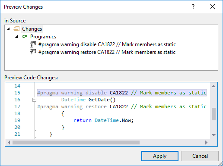Click the code preview scroll down arrow
The height and width of the screenshot is (166, 223).
point(213,135)
